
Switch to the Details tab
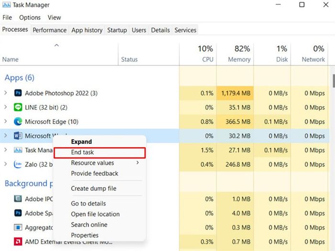160,30
